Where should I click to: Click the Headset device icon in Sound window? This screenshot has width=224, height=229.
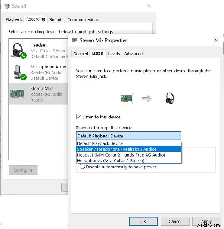coord(18,51)
